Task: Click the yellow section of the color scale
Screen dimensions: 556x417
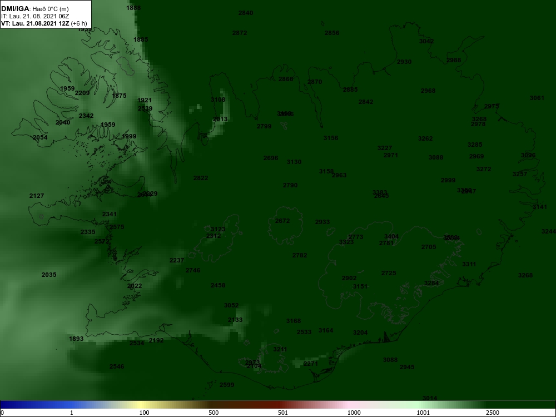Action: [142, 405]
